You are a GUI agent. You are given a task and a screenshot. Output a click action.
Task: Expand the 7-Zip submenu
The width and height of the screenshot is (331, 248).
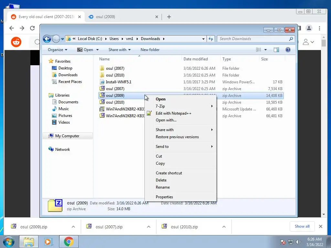180,106
